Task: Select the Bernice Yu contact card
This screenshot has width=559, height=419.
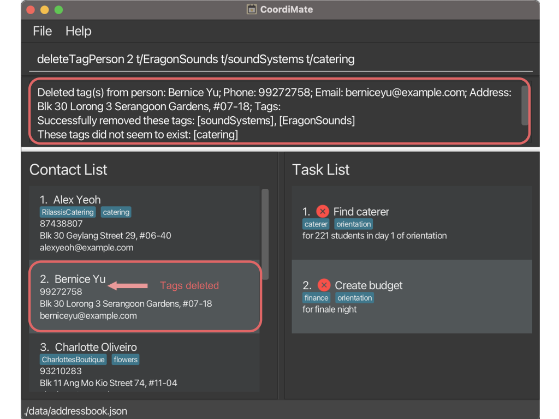Action: click(144, 297)
